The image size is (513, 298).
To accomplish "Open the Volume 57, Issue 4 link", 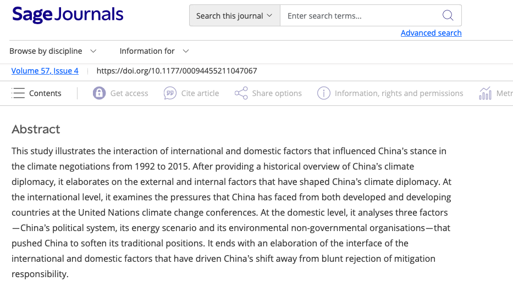I will (45, 71).
